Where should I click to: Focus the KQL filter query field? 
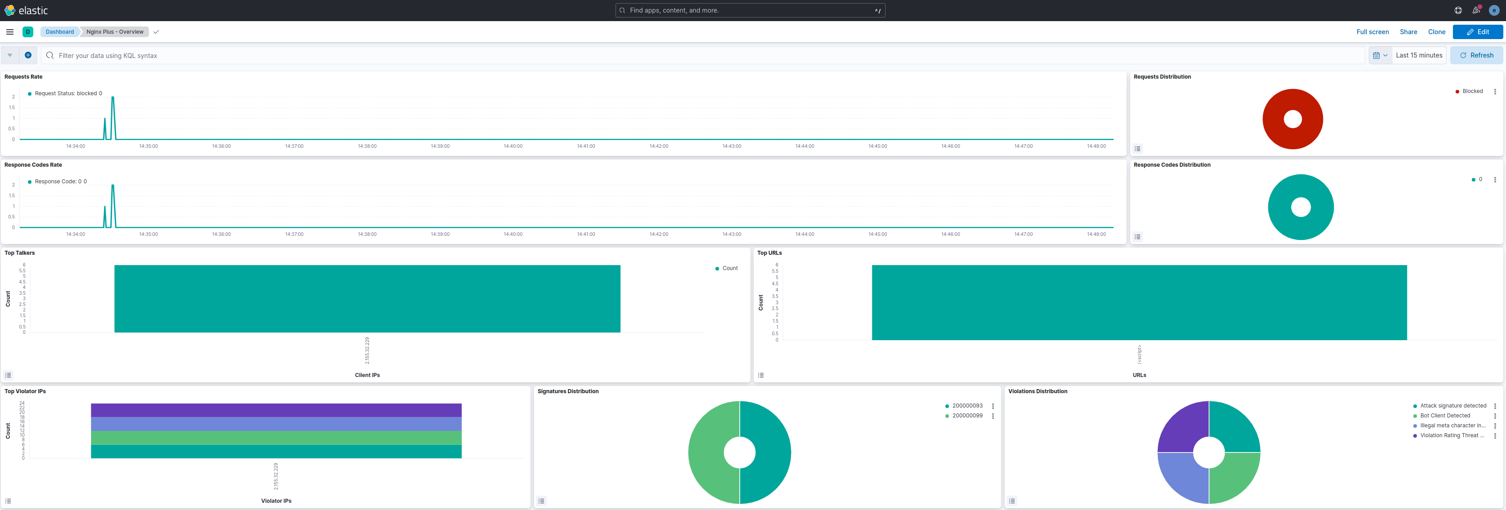703,55
